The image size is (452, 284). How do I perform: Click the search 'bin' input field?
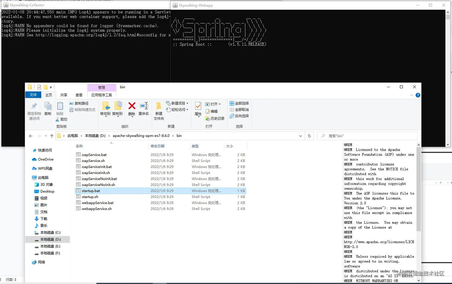pos(367,136)
